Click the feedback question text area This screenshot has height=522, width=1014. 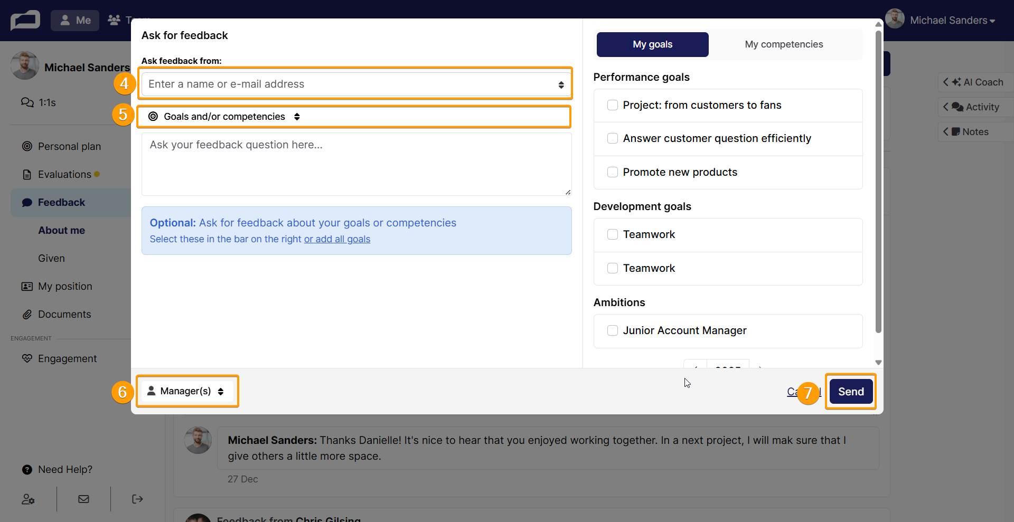coord(356,164)
